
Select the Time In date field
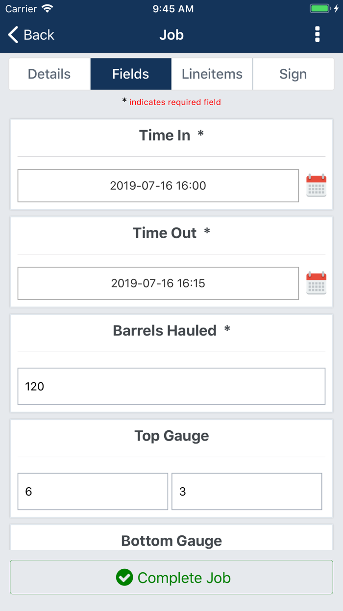tap(158, 185)
